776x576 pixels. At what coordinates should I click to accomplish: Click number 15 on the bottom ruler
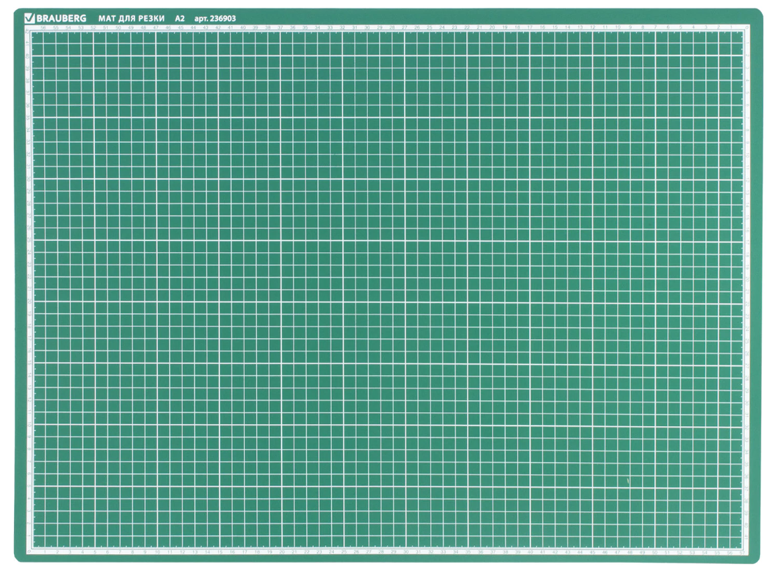click(219, 552)
